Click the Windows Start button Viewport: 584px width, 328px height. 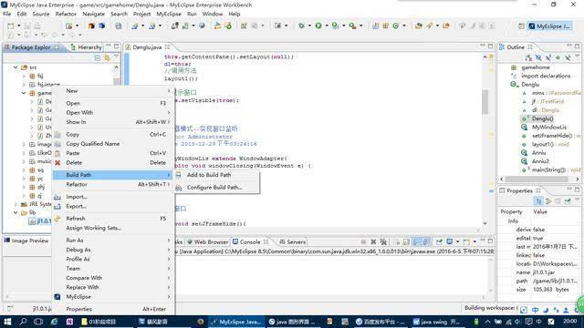pos(7,322)
